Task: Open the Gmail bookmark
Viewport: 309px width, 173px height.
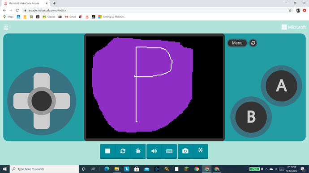Action: click(70, 17)
